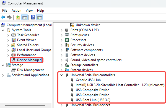Collapse the Storage node
Screen dimensions: 166x108
(3, 65)
